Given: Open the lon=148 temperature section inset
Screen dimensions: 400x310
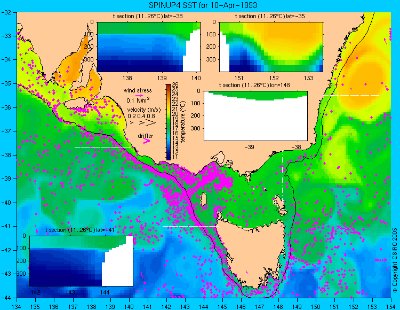Looking at the screenshot, I should [255, 116].
